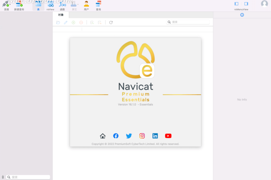Refresh the object list
The image size is (271, 180).
[111, 22]
